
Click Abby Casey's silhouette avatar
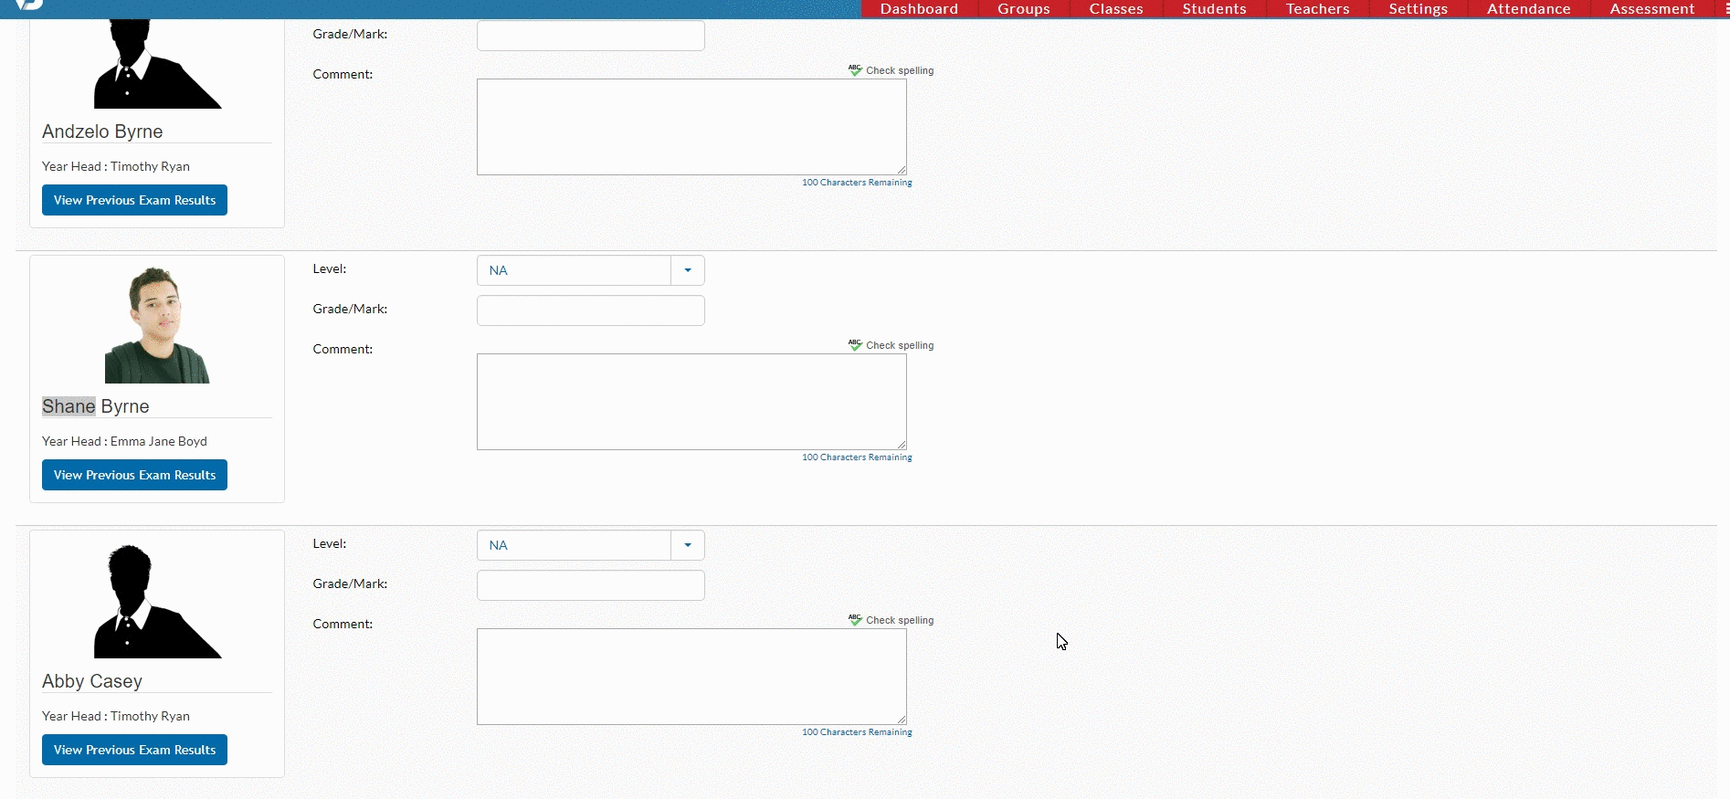click(157, 601)
